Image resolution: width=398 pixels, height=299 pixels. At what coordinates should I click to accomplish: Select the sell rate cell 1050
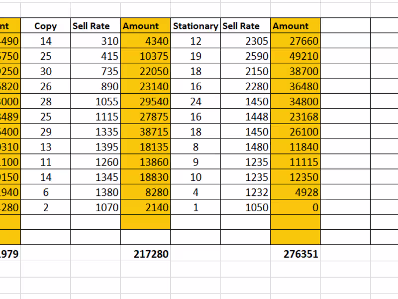pos(246,208)
